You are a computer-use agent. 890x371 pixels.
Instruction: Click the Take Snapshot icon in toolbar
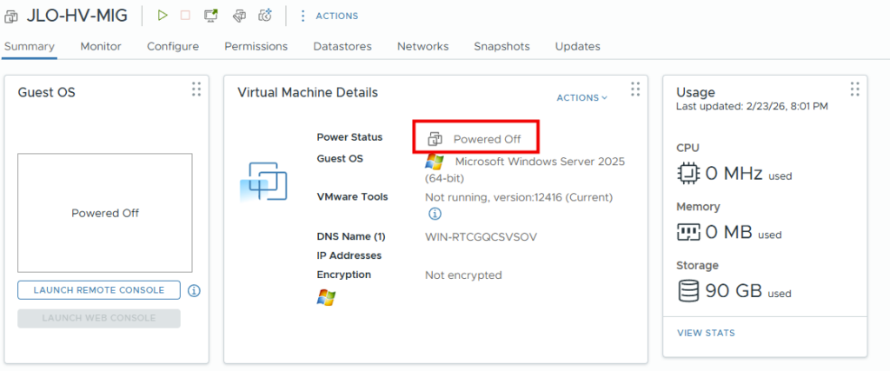point(266,16)
